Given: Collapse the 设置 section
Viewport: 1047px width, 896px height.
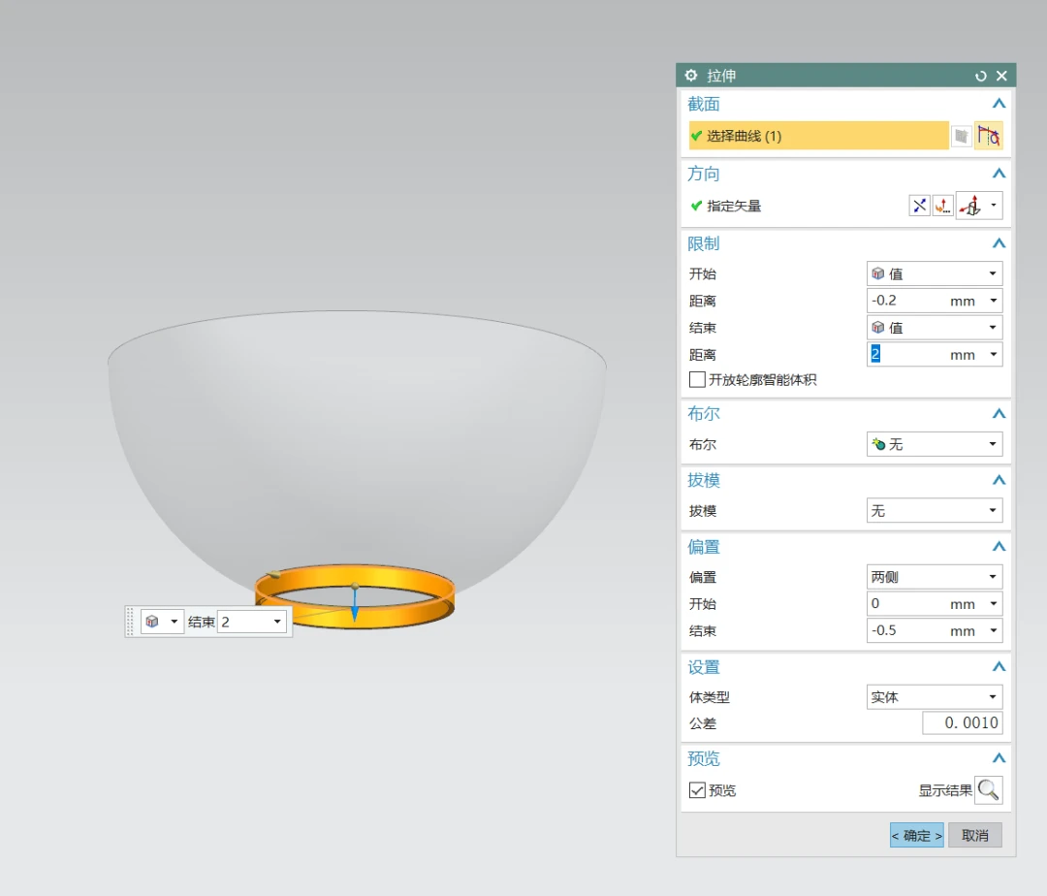Looking at the screenshot, I should (999, 667).
